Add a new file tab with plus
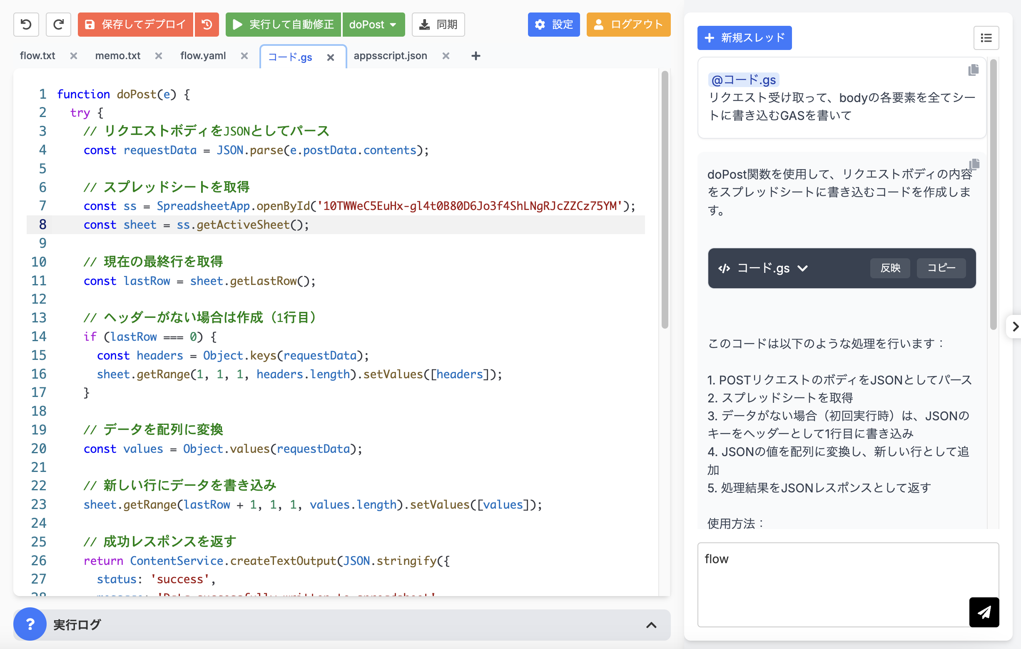The height and width of the screenshot is (649, 1021). (476, 56)
